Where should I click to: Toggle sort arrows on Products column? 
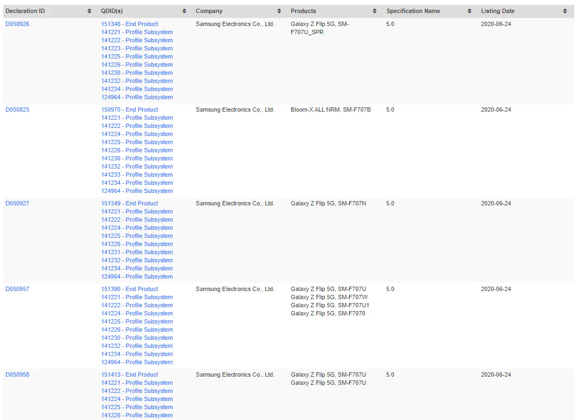point(375,11)
